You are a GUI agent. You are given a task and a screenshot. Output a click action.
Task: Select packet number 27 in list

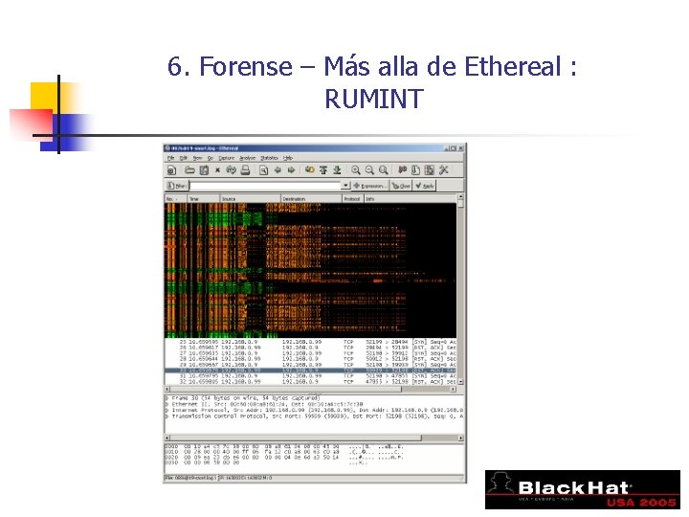coord(311,353)
